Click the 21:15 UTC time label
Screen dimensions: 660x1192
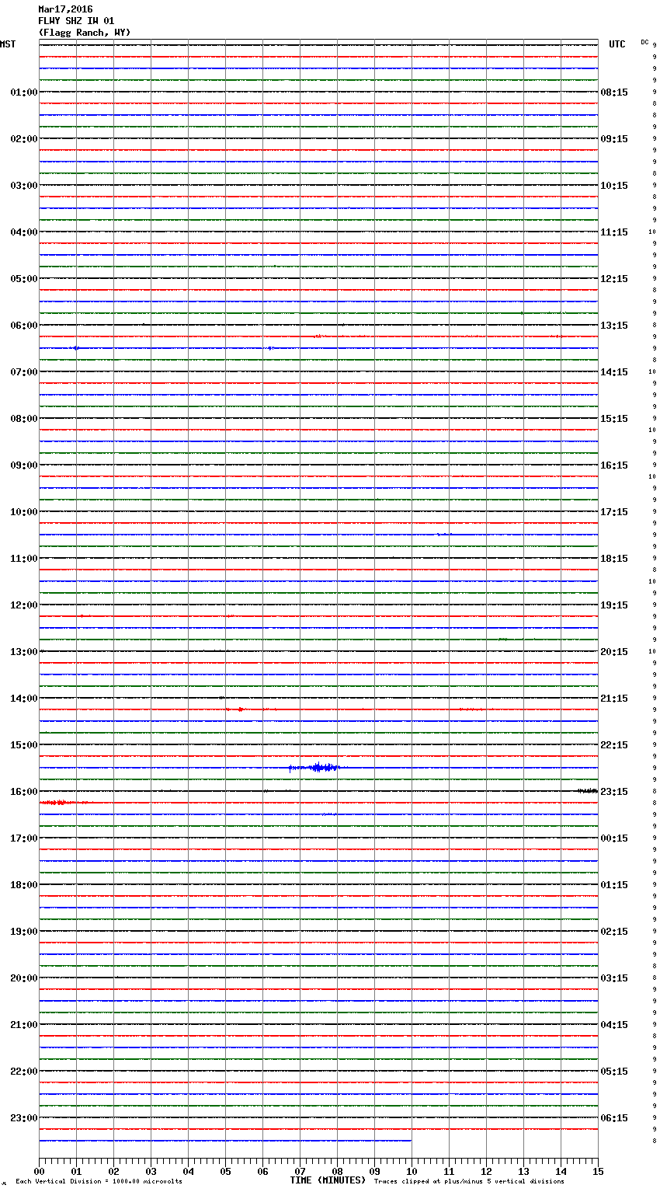click(x=614, y=699)
